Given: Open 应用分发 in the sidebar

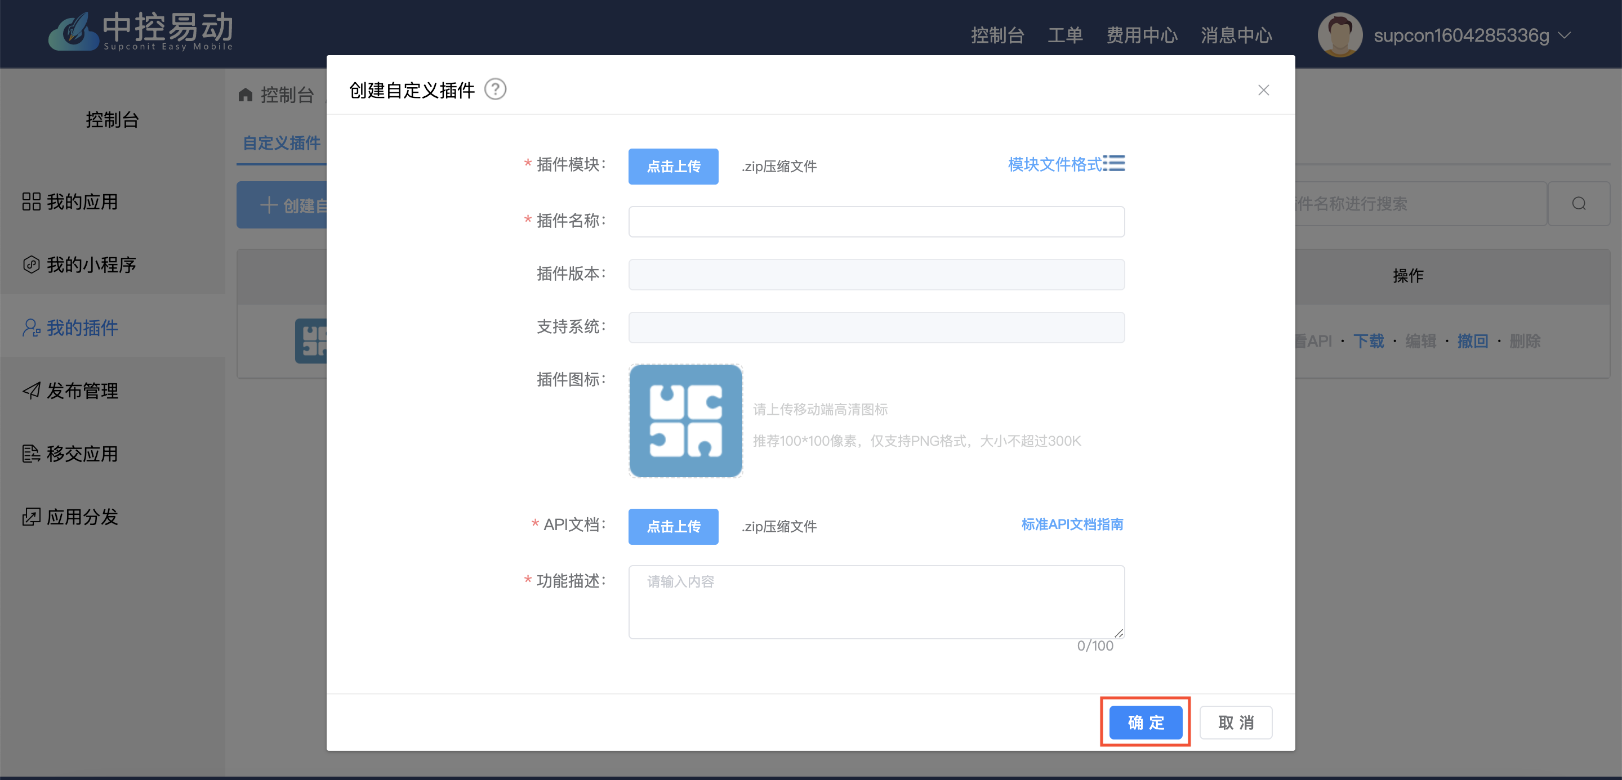Looking at the screenshot, I should pos(82,517).
